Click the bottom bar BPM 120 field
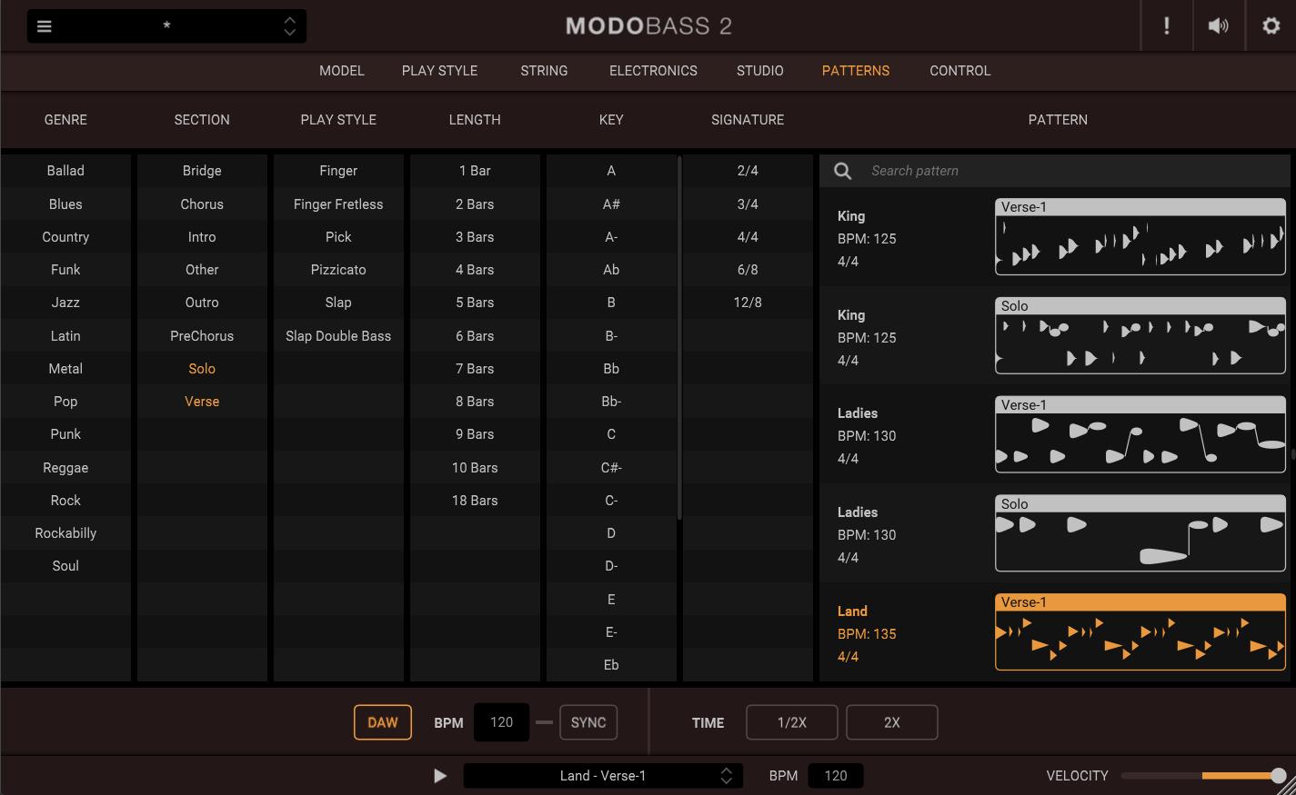Screen dimensions: 1296x795 [x=836, y=776]
